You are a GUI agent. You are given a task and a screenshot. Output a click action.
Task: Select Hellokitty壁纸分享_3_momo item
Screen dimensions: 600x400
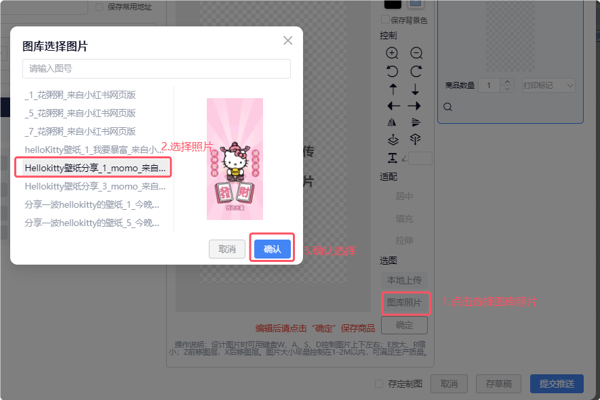coord(94,186)
